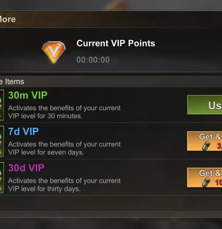Click the can currency icon for 30d VIP
This screenshot has height=229, width=222.
pyautogui.click(x=206, y=182)
